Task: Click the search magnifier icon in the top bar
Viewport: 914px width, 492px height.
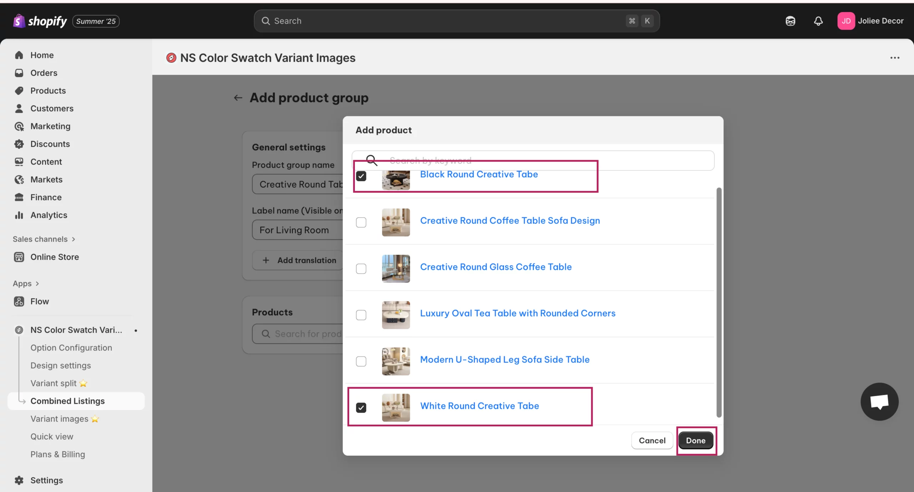Action: [x=266, y=21]
